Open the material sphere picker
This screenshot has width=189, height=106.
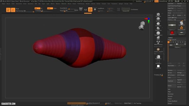(x=158, y=50)
